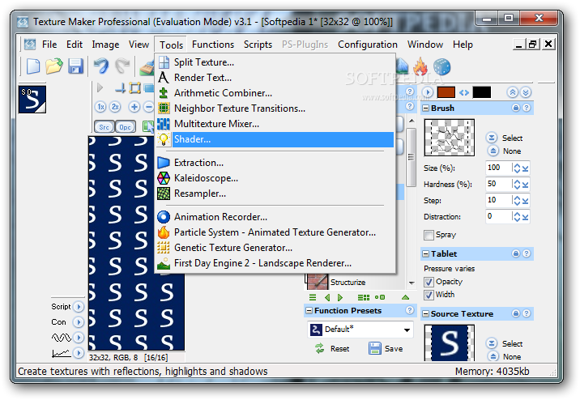Choose Split Texture... from Tools menu
Viewport: 580px width, 400px height.
point(275,62)
